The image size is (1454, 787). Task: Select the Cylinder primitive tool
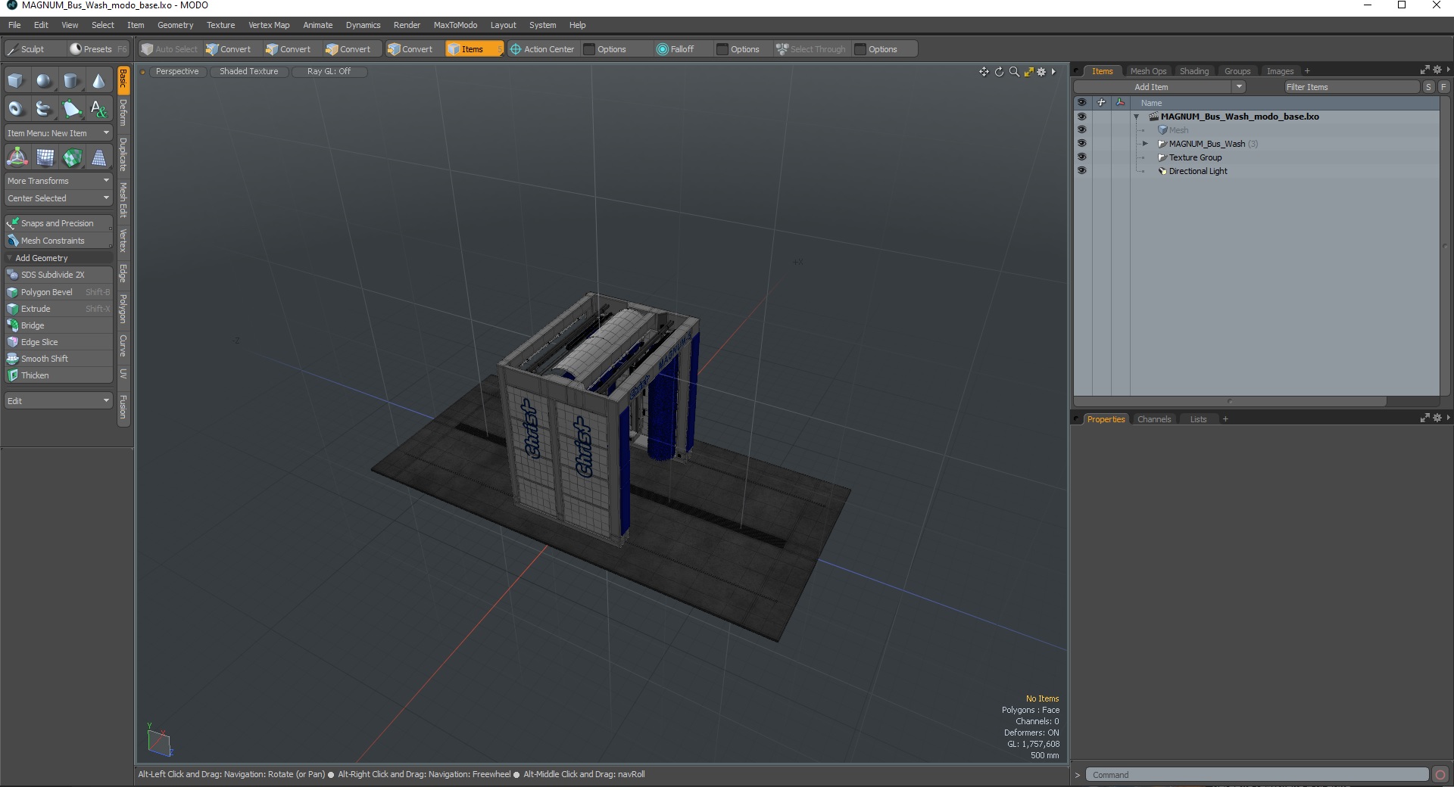71,81
